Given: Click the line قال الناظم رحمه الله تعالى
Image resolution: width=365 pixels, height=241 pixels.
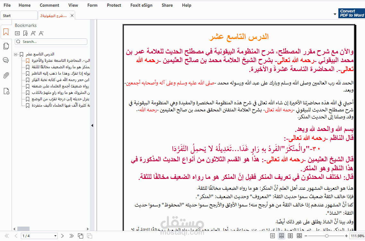Looking at the screenshot, I should [x=319, y=138].
